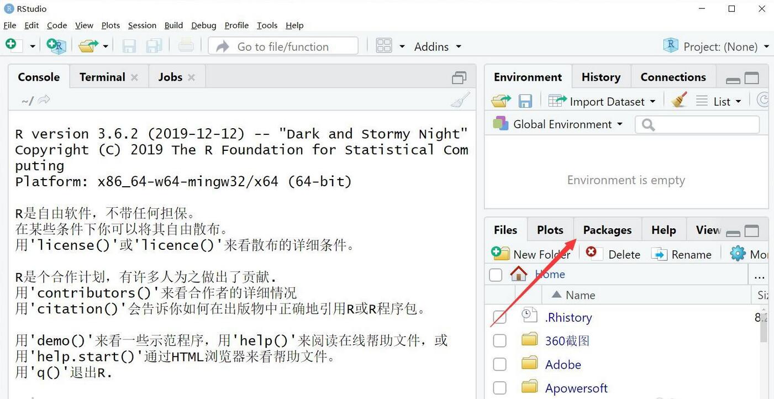Click the Delete button in Files
Image resolution: width=774 pixels, height=399 pixels.
coord(613,254)
